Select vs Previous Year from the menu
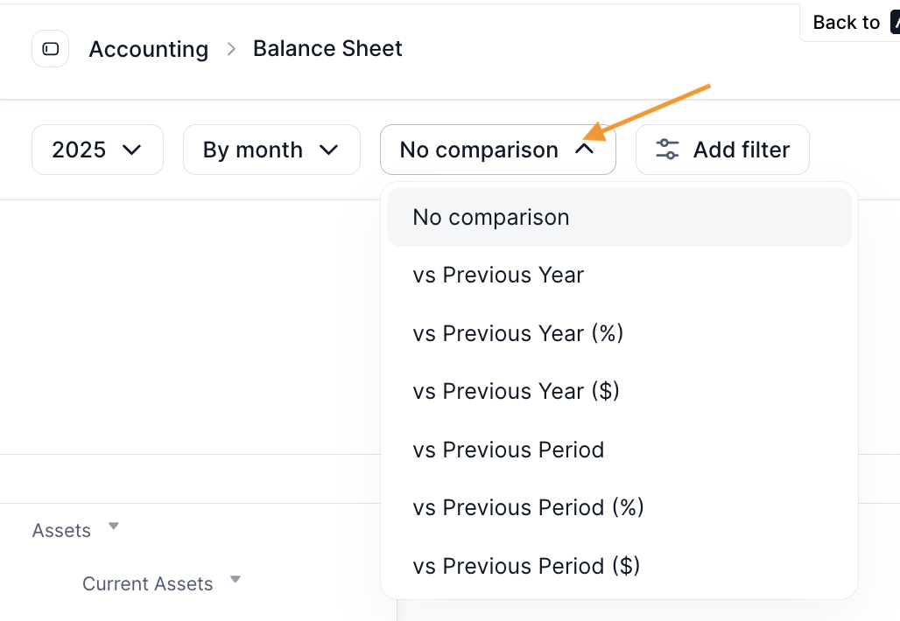Viewport: 900px width, 621px height. (x=497, y=275)
